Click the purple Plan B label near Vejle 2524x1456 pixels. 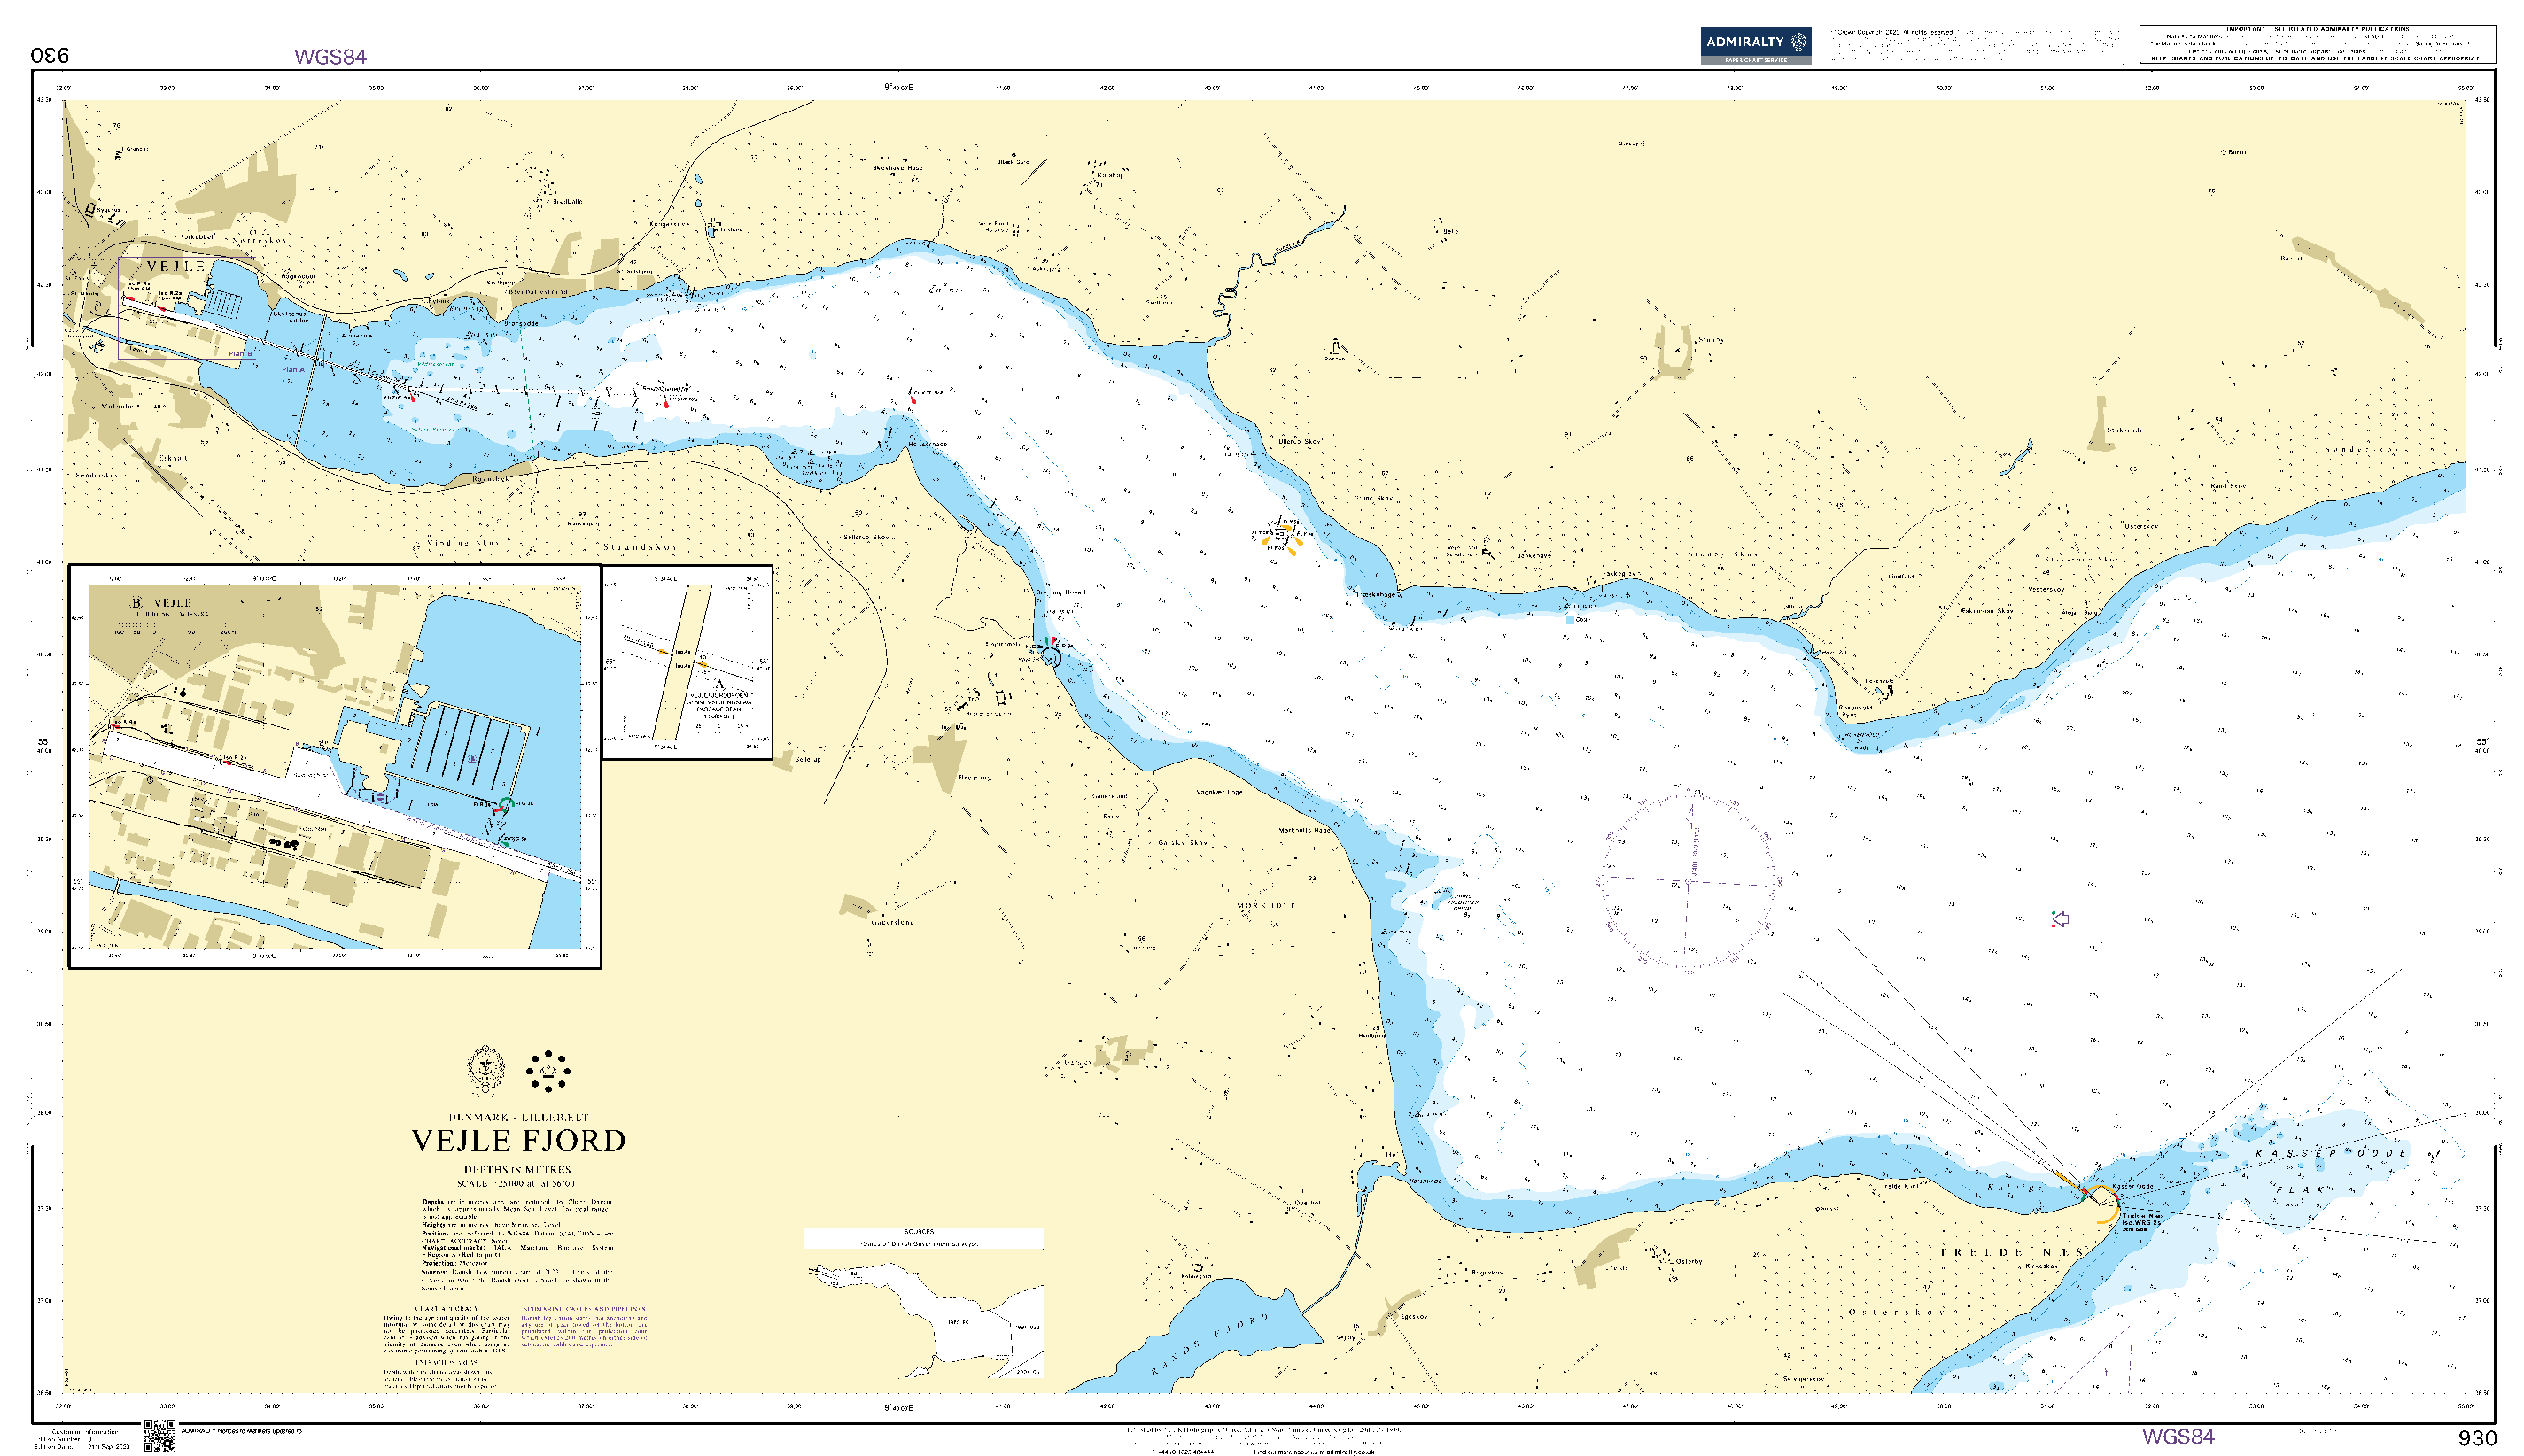point(239,353)
